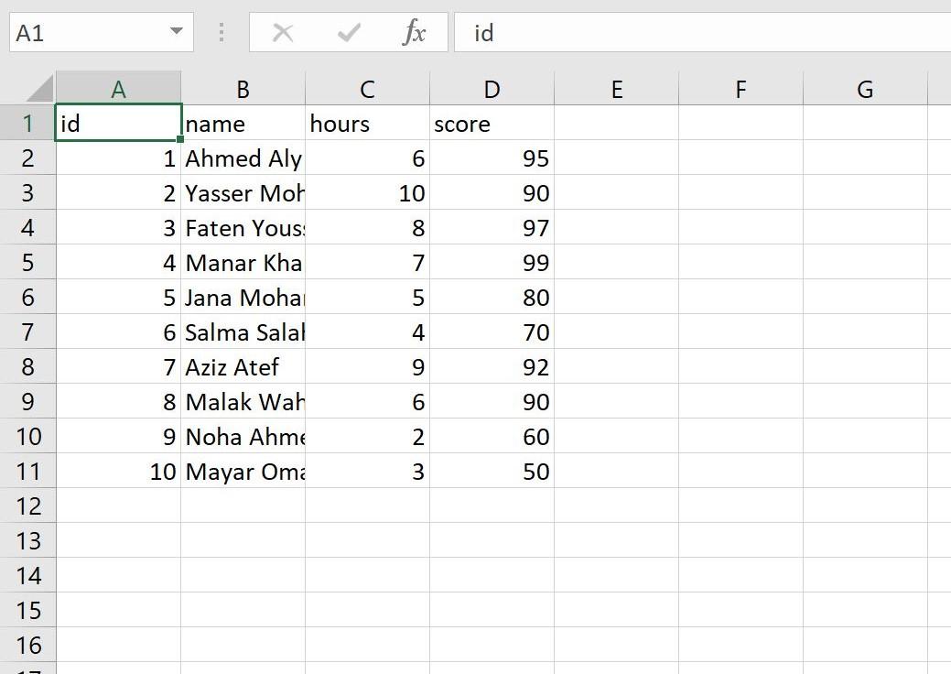Screen dimensions: 951x674
Task: Select column D header labeled score
Action: click(492, 89)
